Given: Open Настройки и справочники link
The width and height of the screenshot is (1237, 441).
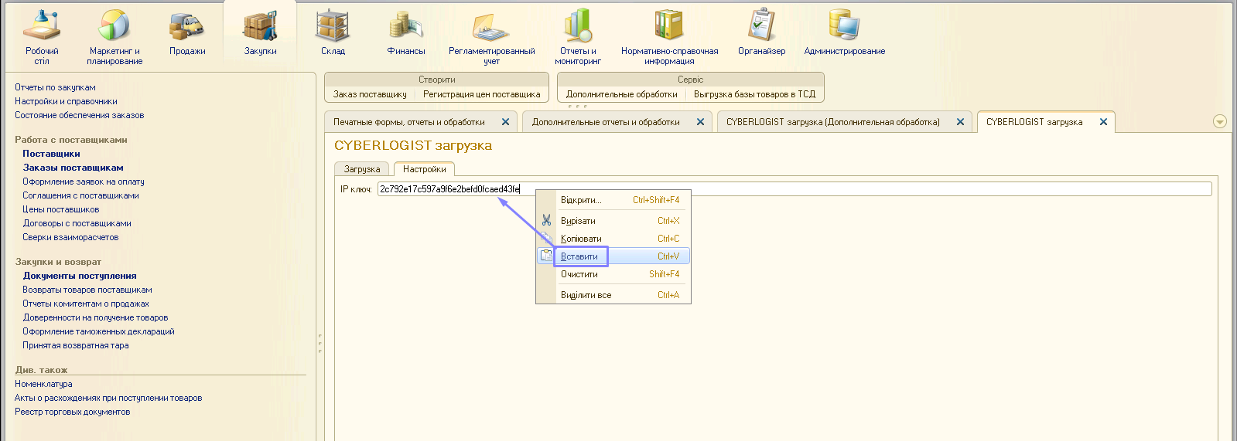Looking at the screenshot, I should click(x=66, y=101).
